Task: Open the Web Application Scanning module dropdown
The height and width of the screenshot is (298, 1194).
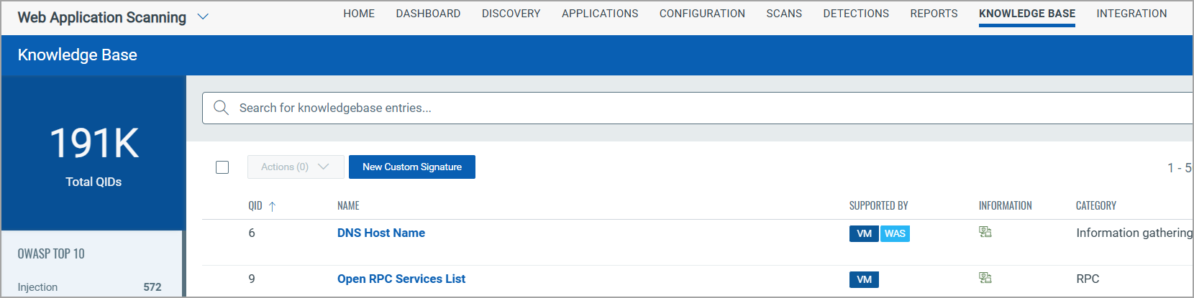Action: [203, 17]
